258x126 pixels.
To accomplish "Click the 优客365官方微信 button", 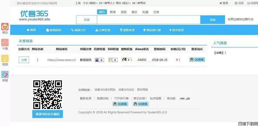I will (x=48, y=114).
